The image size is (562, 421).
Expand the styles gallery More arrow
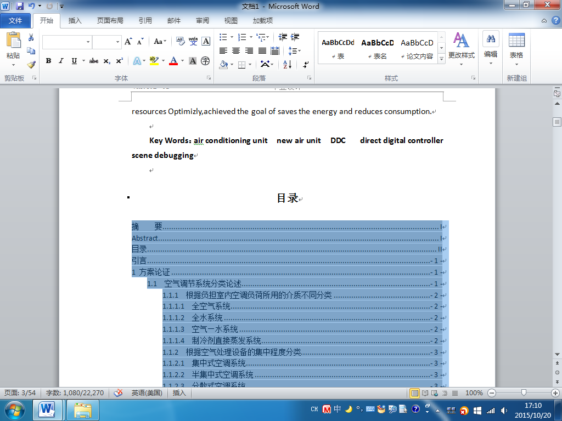coord(442,59)
